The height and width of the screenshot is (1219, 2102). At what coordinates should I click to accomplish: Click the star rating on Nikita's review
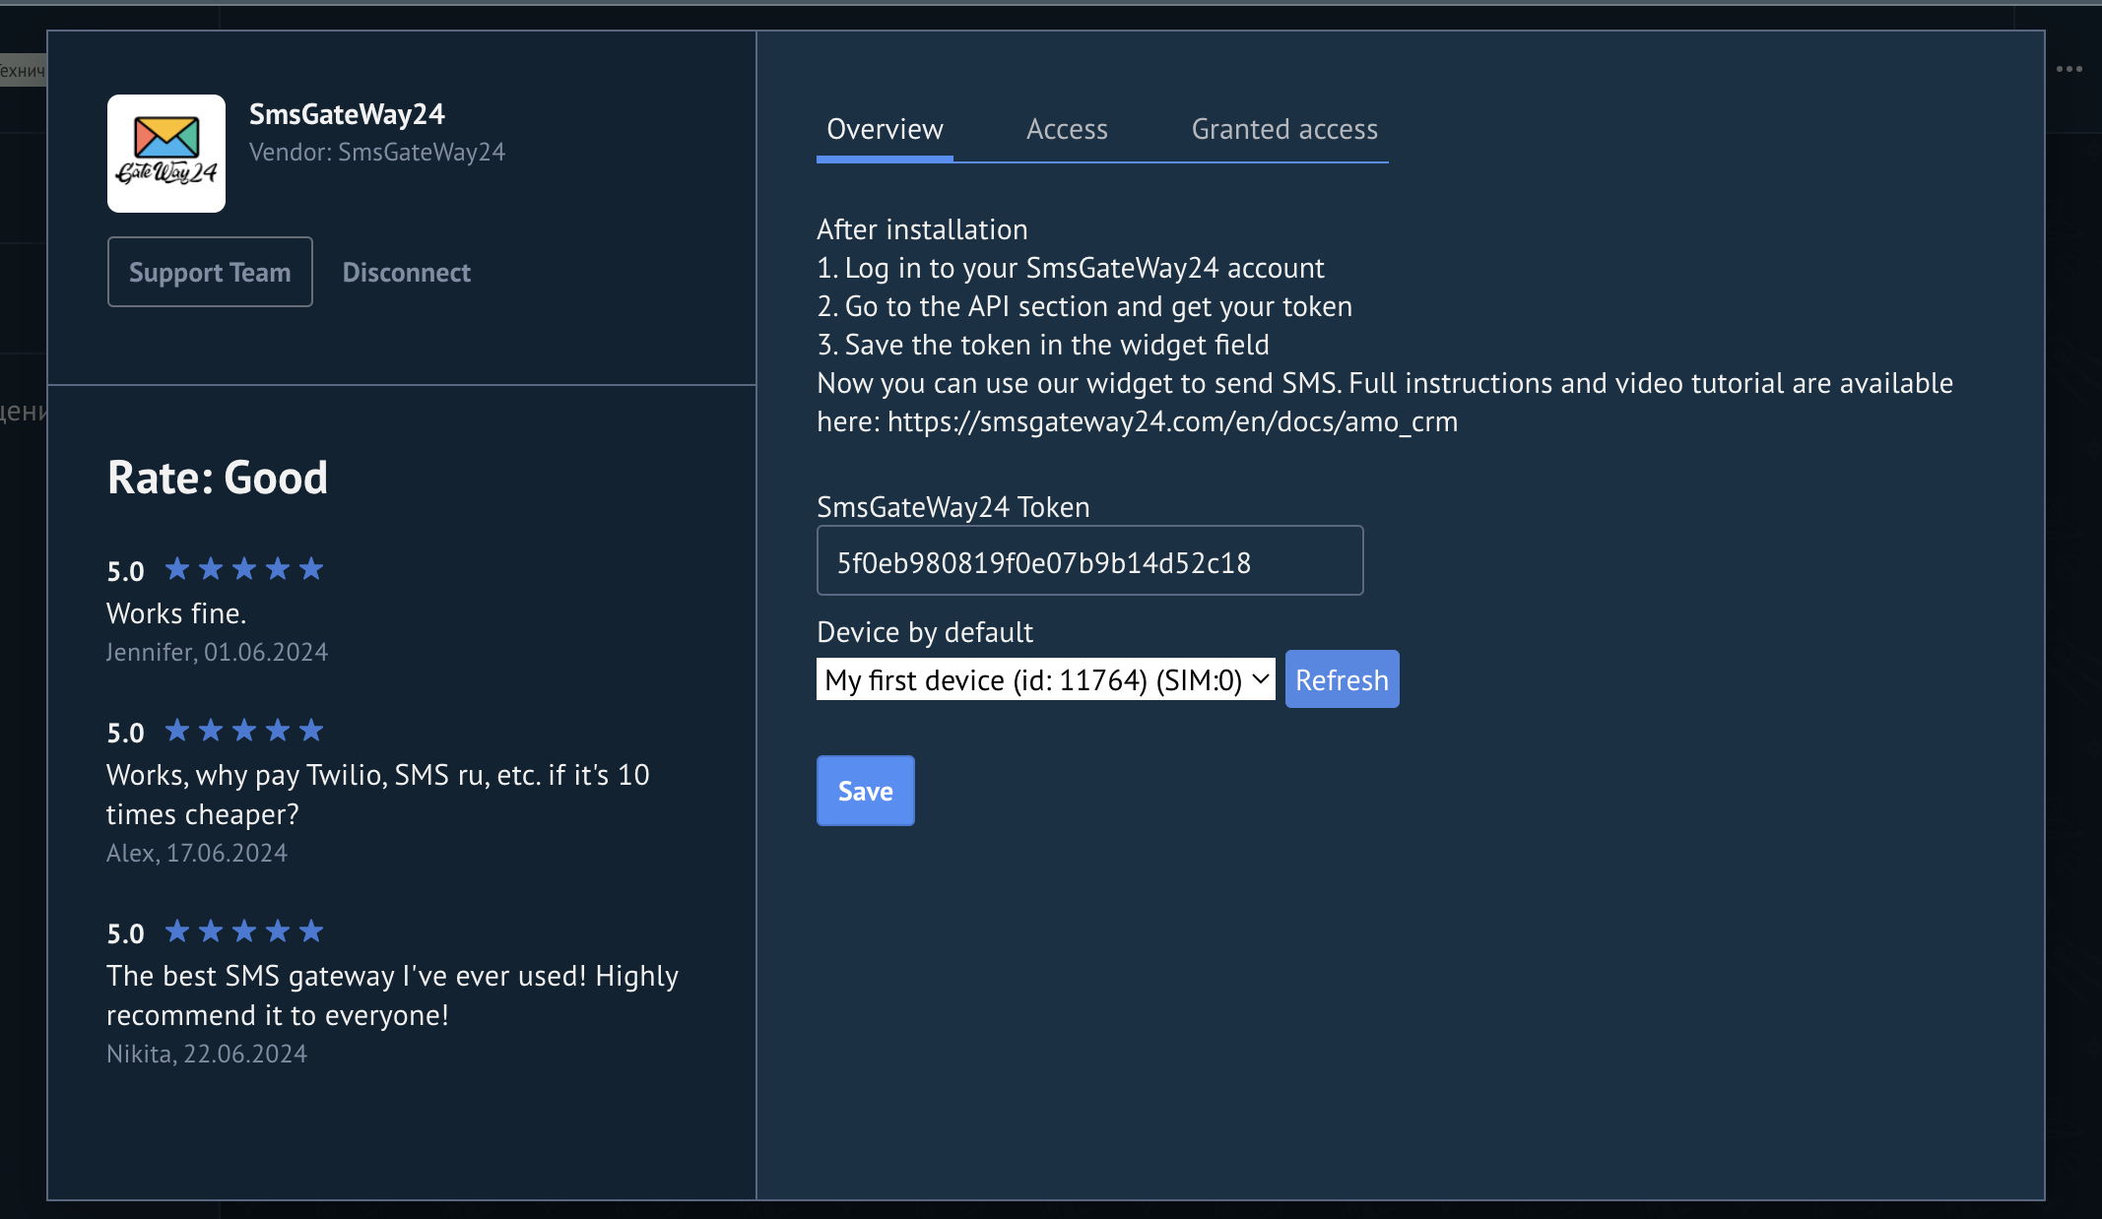[244, 931]
